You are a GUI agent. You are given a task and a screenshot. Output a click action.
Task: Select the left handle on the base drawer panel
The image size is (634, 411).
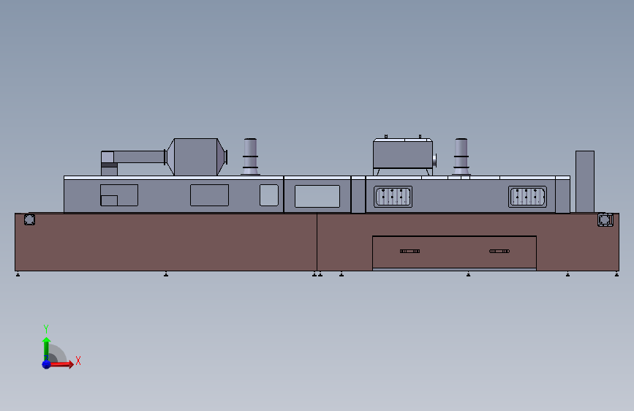click(x=410, y=252)
